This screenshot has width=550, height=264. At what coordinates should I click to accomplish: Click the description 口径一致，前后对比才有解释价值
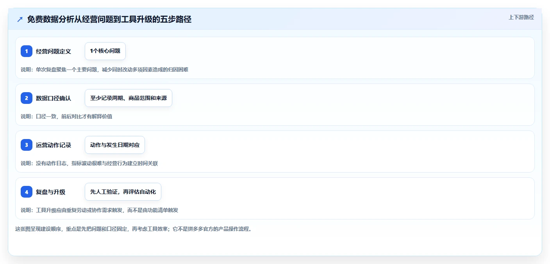click(x=66, y=116)
